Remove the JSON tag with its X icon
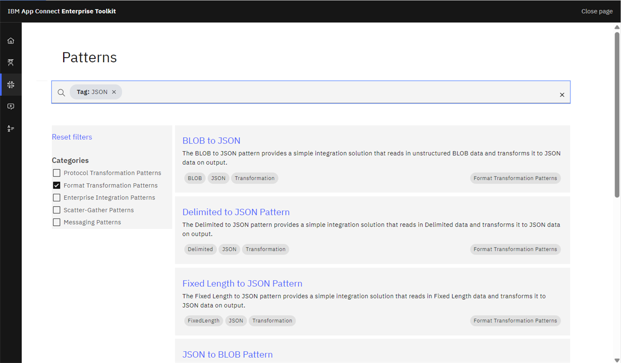This screenshot has height=363, width=621. click(x=114, y=92)
